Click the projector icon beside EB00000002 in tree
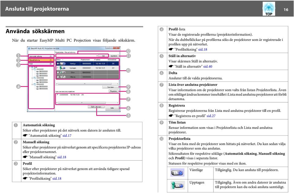The width and height of the screenshot is (294, 193). tap(37, 76)
